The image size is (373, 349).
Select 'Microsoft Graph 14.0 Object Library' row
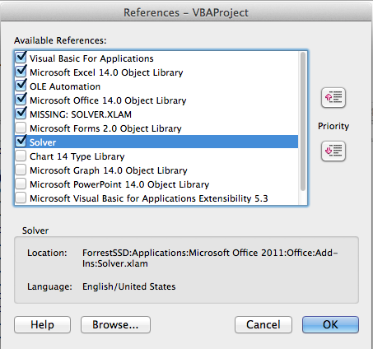[156, 170]
